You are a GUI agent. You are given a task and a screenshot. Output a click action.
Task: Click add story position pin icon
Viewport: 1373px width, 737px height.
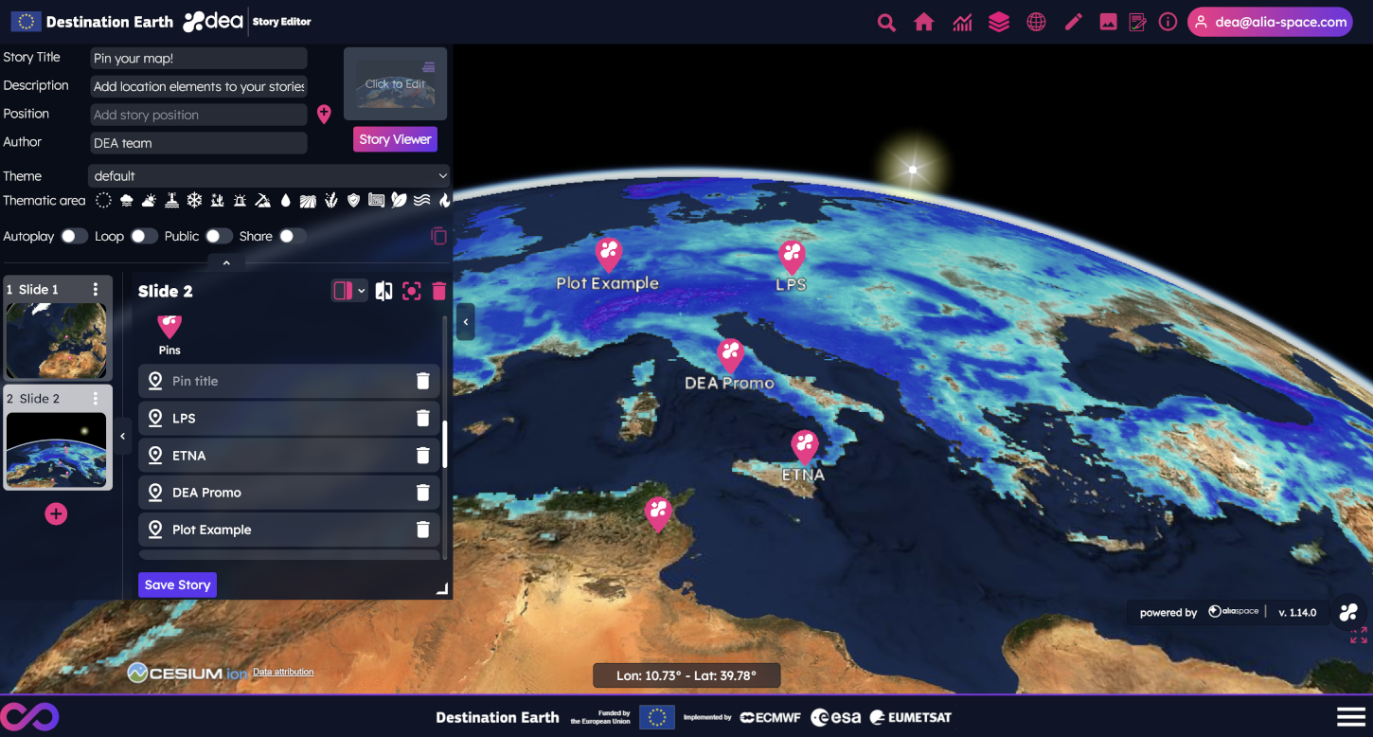pos(324,115)
